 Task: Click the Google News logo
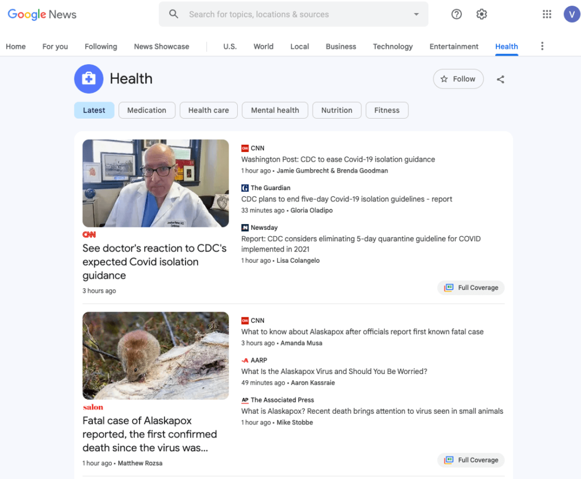(x=42, y=14)
